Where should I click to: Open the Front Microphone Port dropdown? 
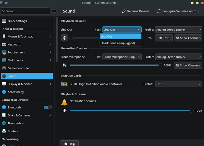click(x=122, y=57)
